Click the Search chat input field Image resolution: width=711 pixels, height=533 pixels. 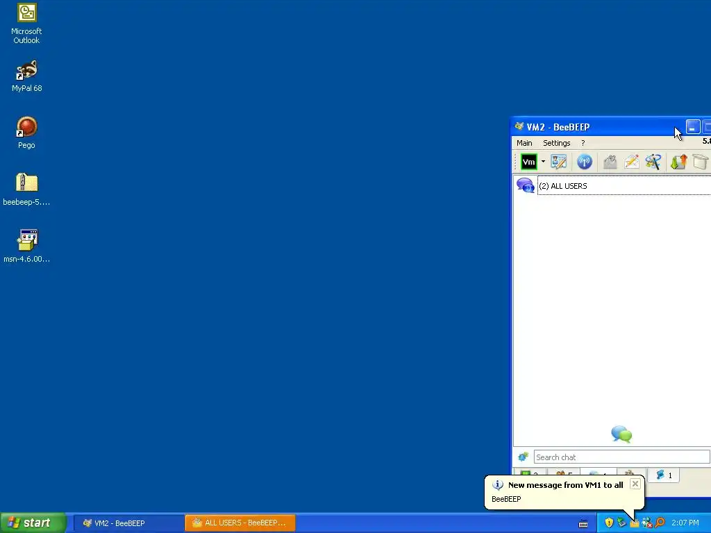[x=621, y=457]
